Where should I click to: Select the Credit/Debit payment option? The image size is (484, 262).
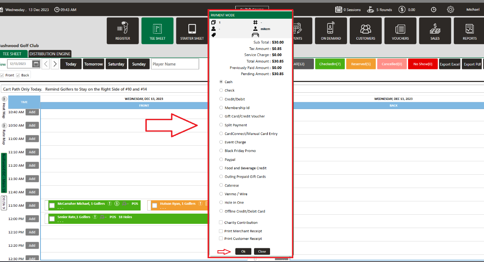pos(221,99)
